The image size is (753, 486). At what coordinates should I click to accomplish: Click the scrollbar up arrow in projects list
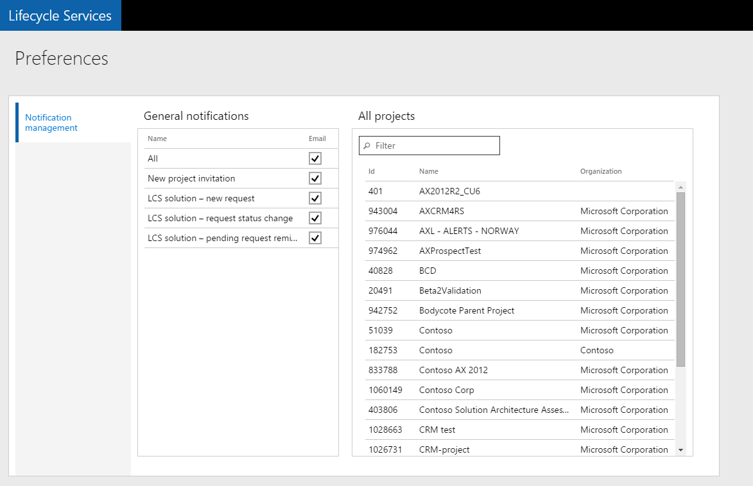680,187
